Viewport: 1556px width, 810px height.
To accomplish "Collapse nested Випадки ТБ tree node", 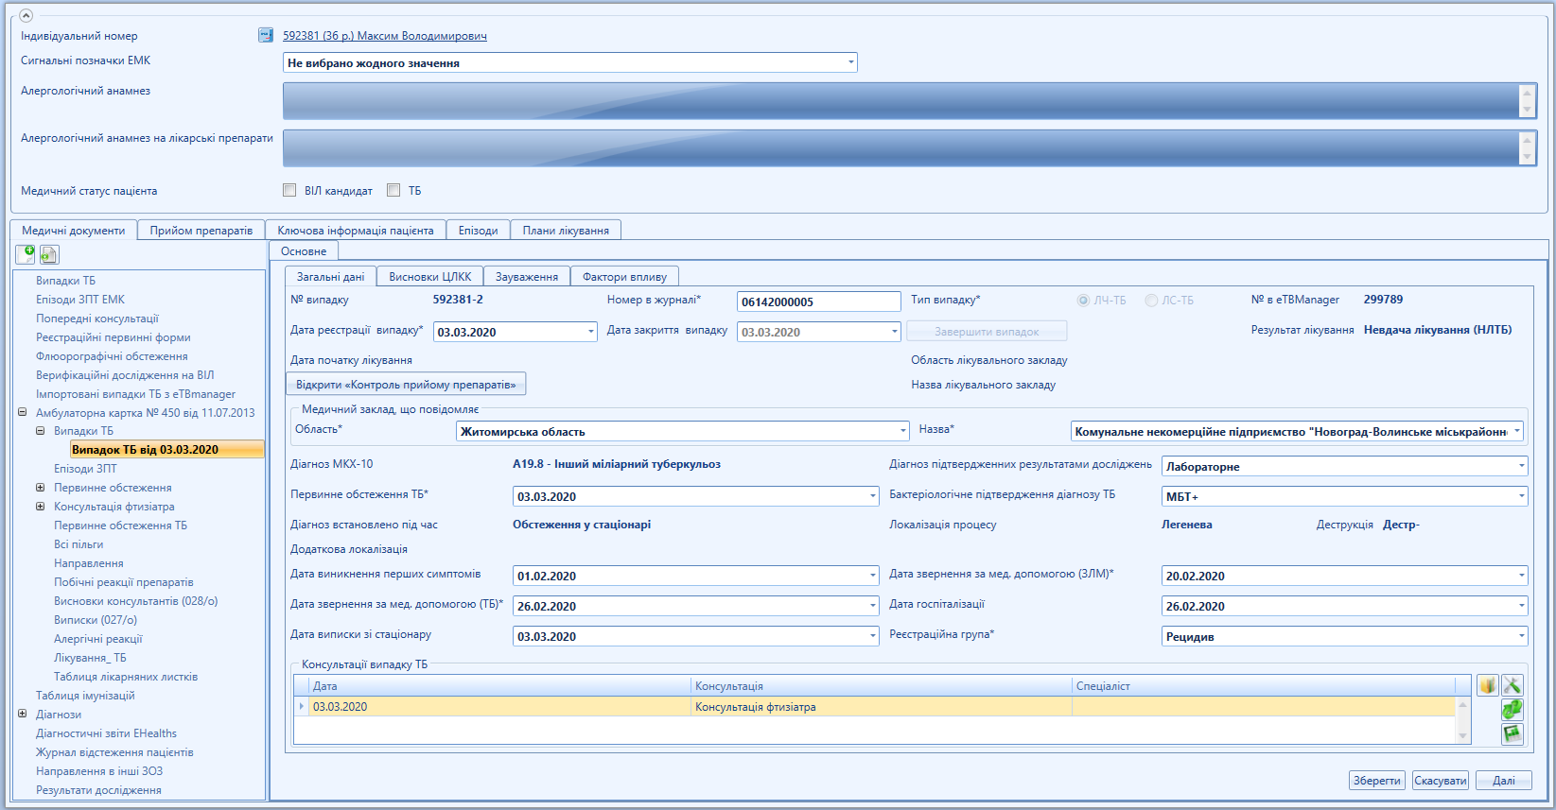I will (40, 431).
